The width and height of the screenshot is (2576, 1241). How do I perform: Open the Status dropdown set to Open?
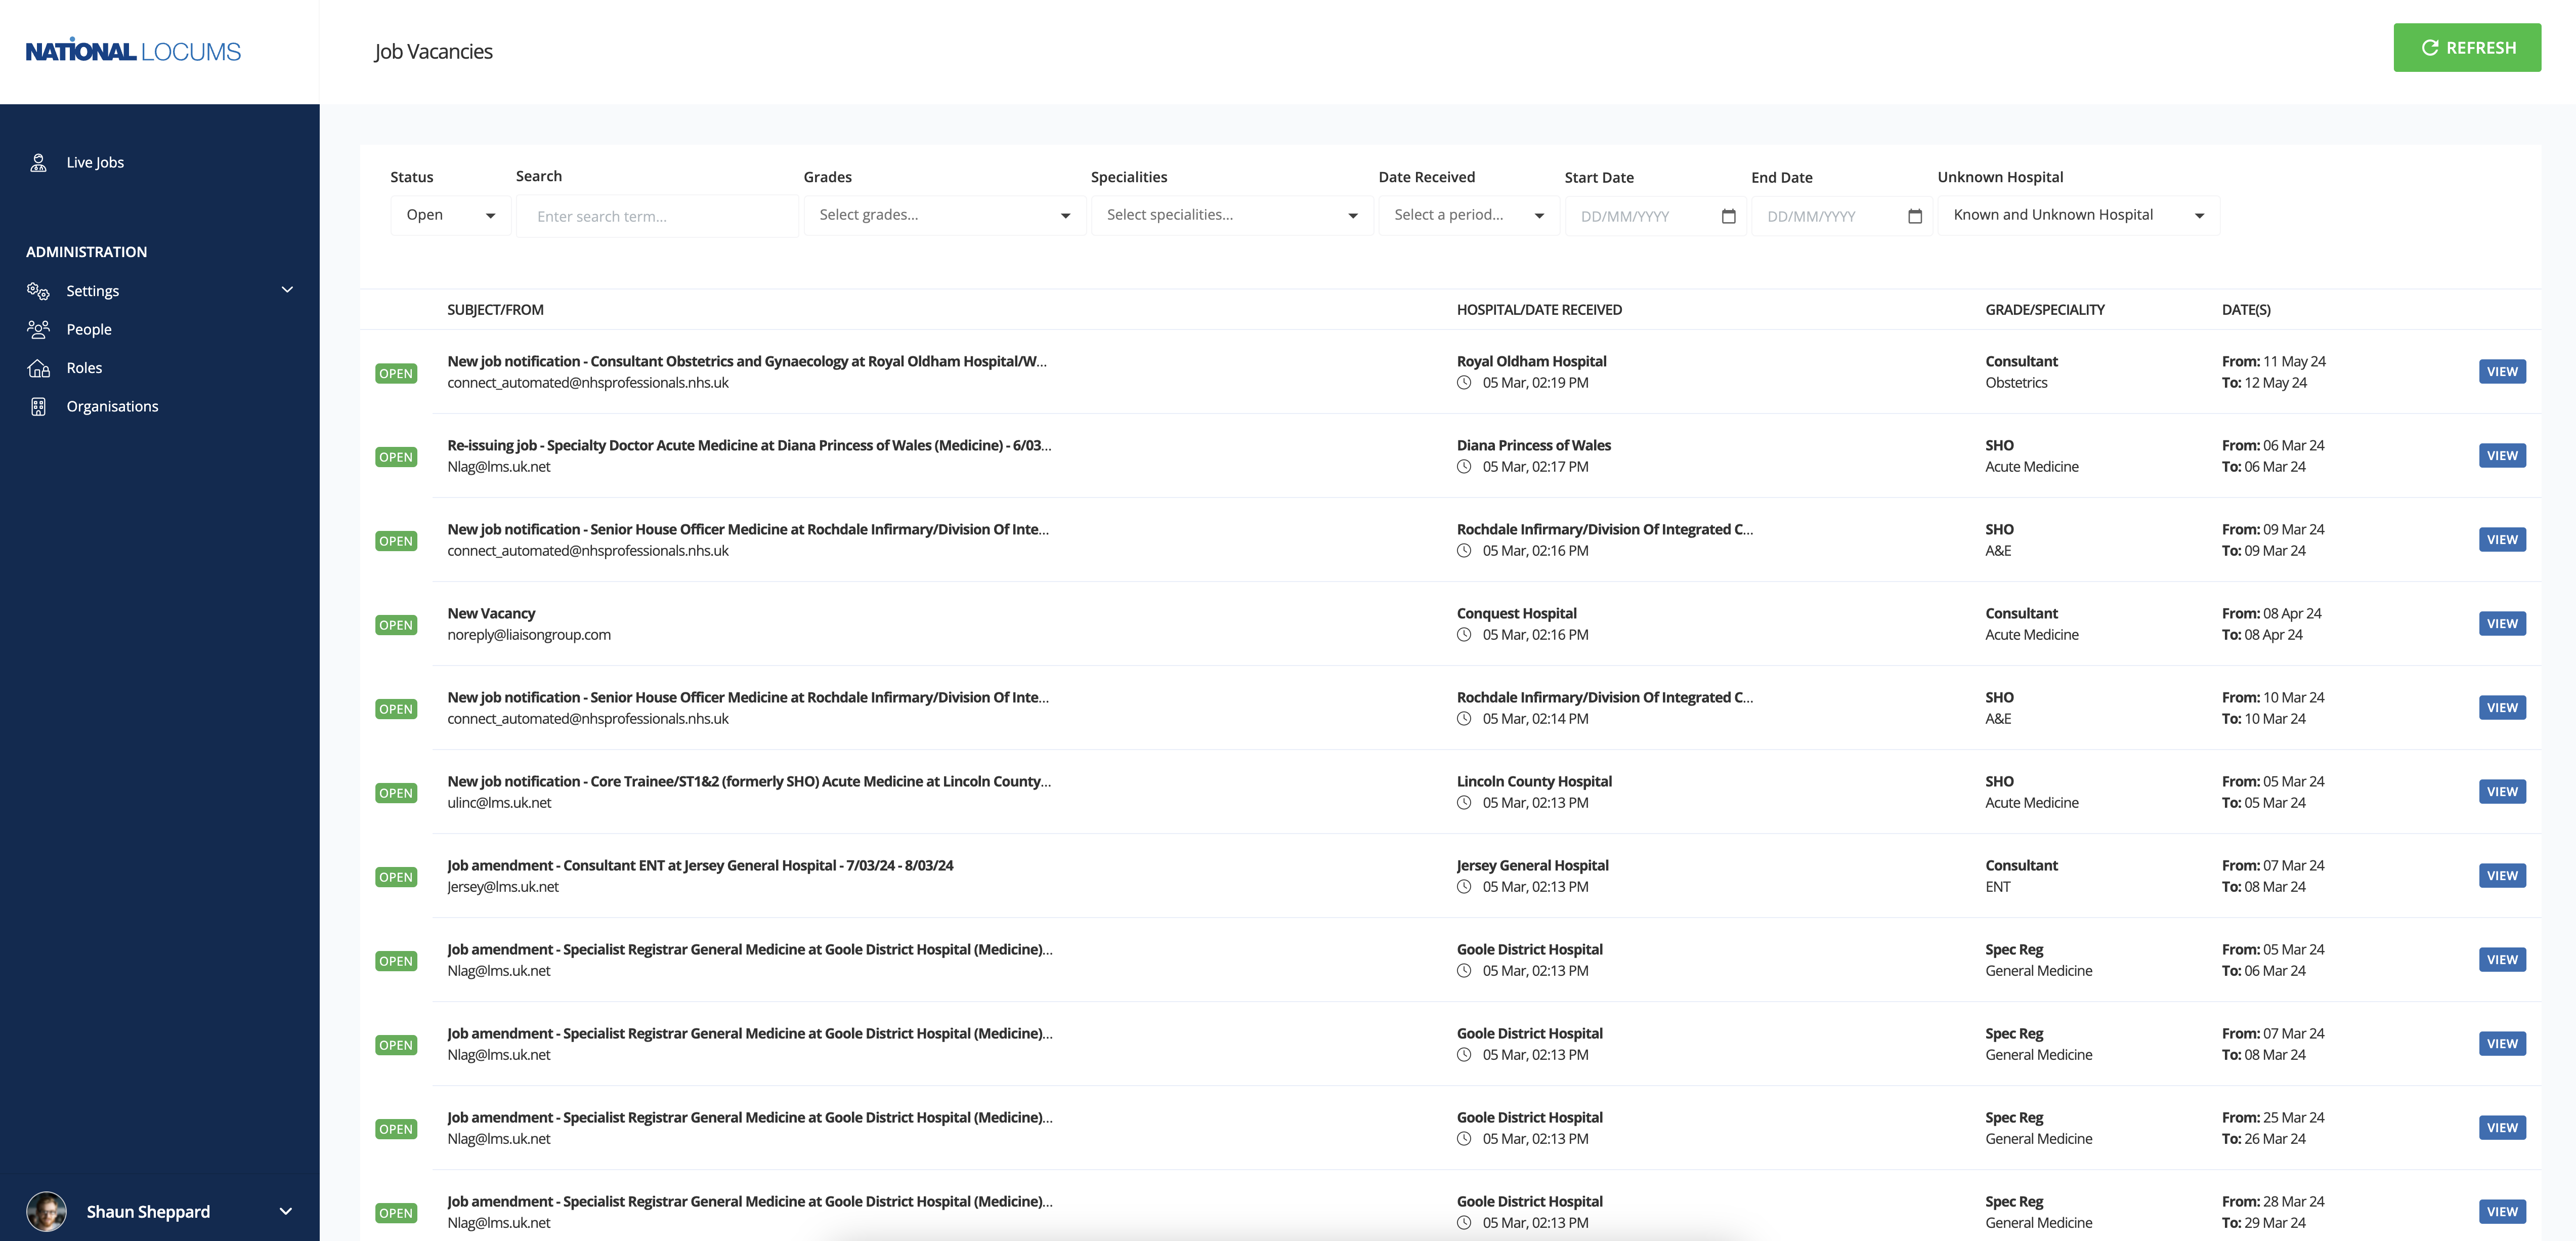(450, 215)
